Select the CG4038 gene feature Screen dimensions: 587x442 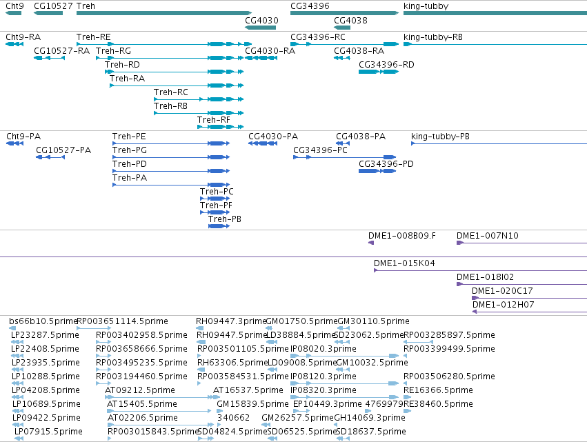342,28
